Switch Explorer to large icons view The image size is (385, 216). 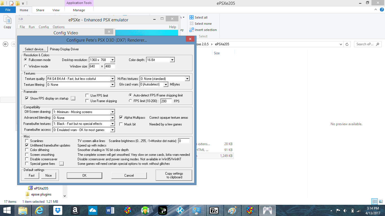(x=381, y=201)
